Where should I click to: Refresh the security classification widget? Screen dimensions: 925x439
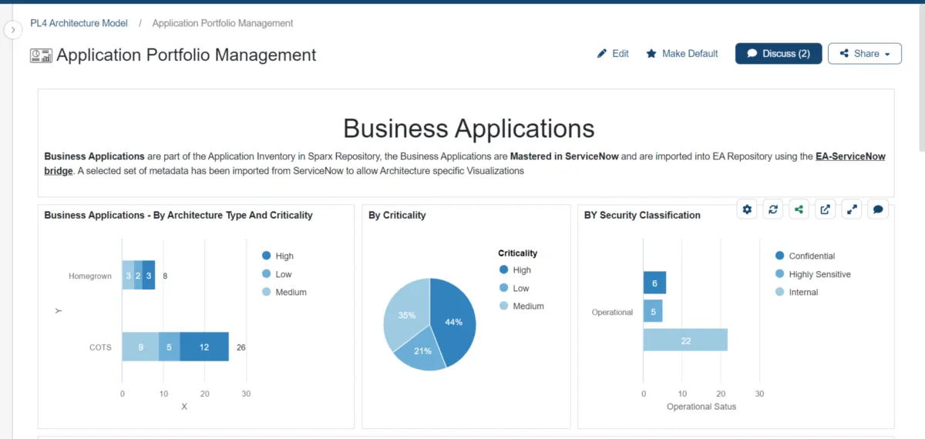tap(772, 209)
